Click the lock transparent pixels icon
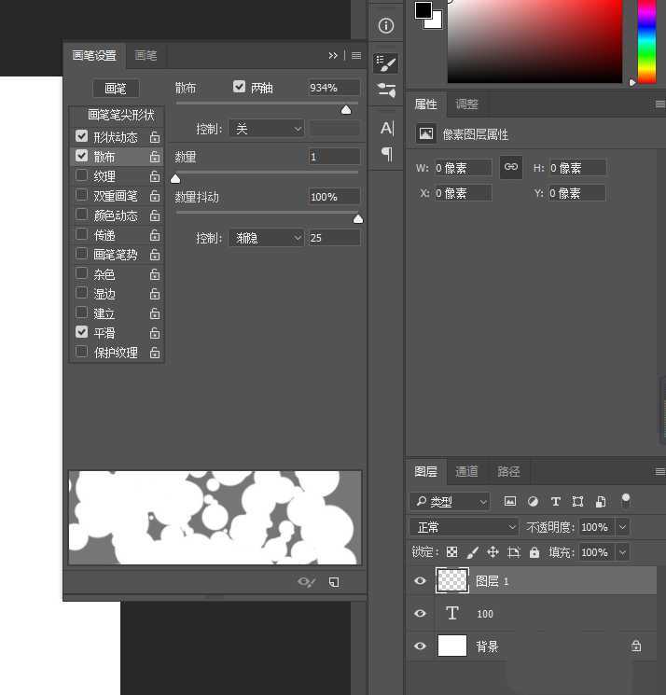Viewport: 666px width, 695px height. pos(452,552)
